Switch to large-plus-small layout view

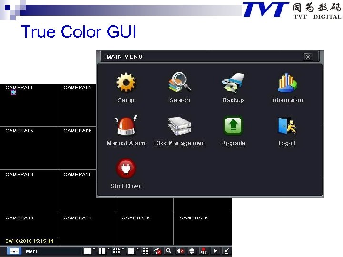pyautogui.click(x=131, y=251)
